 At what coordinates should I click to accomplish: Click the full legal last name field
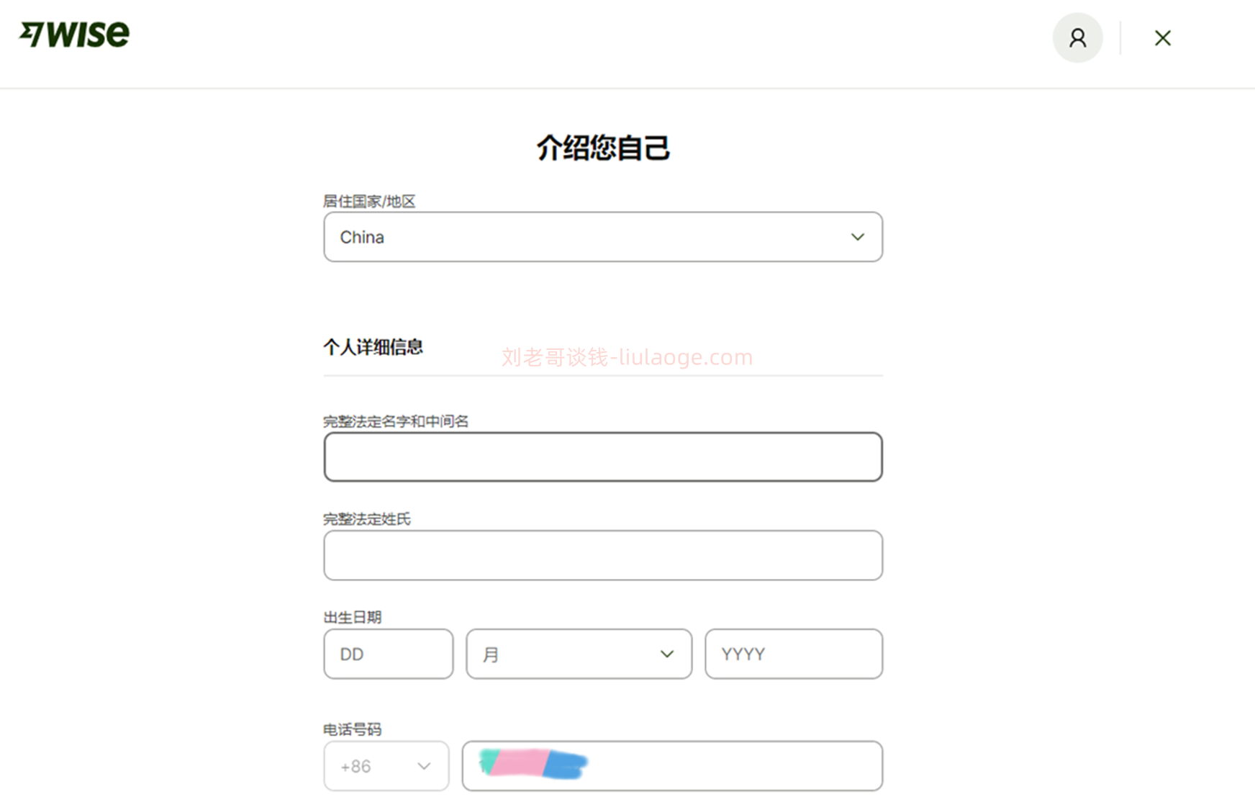pyautogui.click(x=603, y=555)
